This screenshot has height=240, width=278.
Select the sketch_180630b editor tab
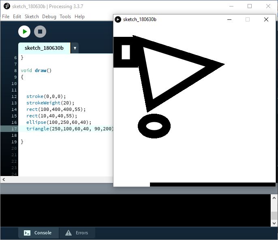pos(44,48)
